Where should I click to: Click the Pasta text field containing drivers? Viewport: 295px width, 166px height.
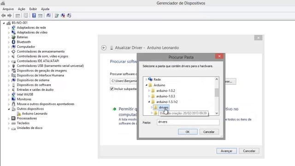pyautogui.click(x=188, y=122)
